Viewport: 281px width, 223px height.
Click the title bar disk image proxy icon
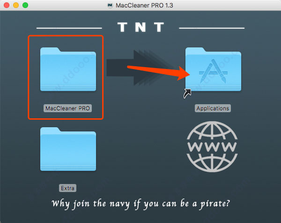click(x=110, y=5)
